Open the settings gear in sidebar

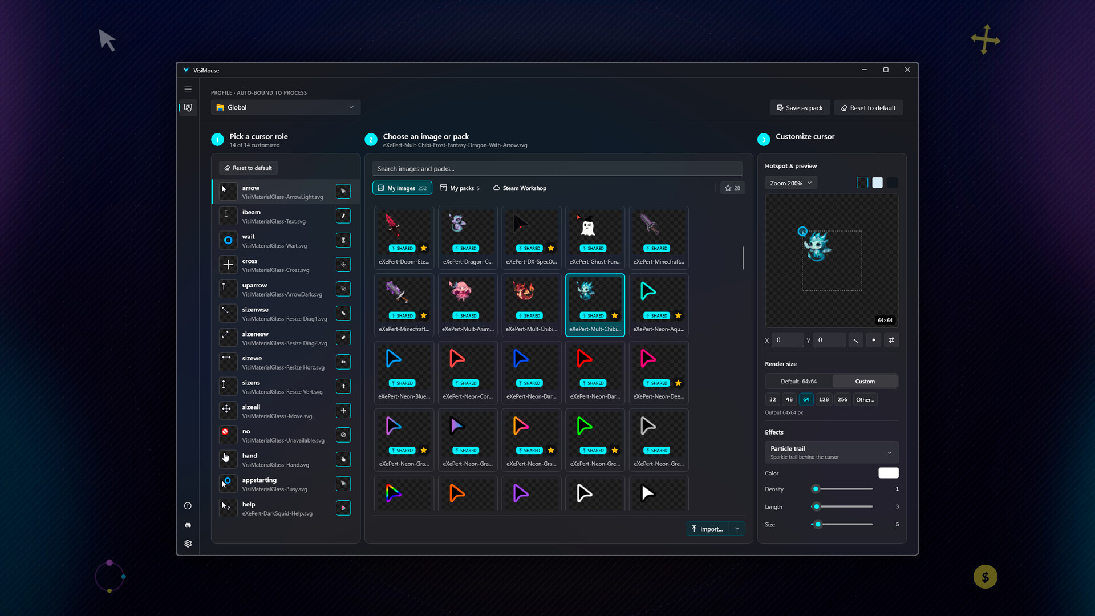[188, 544]
